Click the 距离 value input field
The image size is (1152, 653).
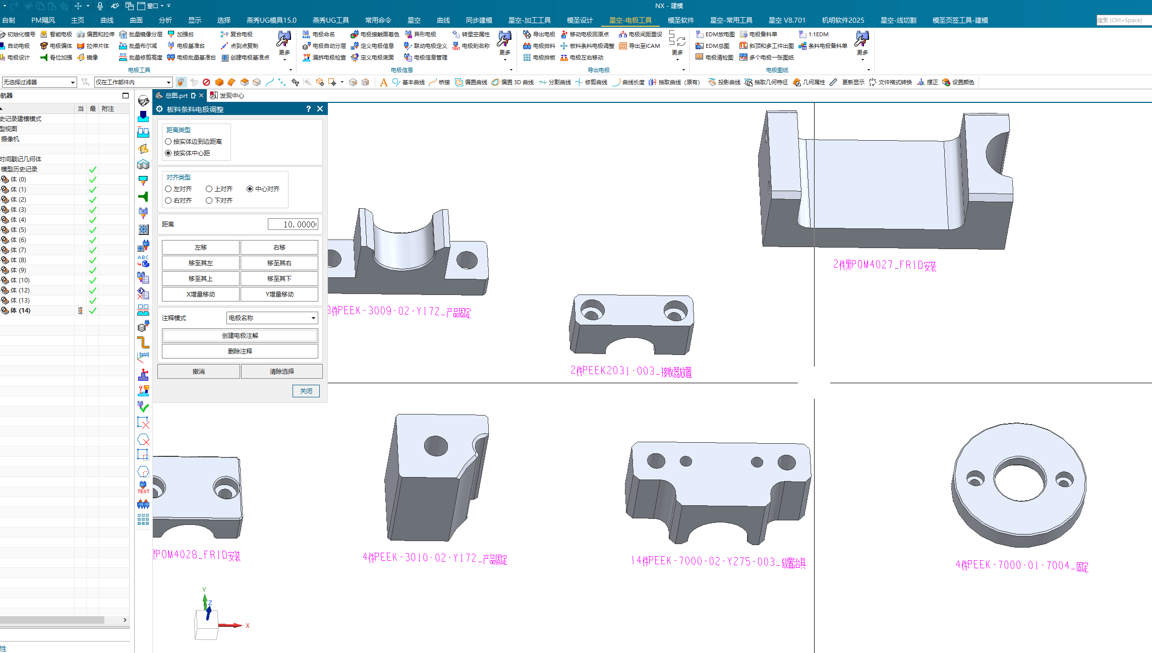(293, 224)
